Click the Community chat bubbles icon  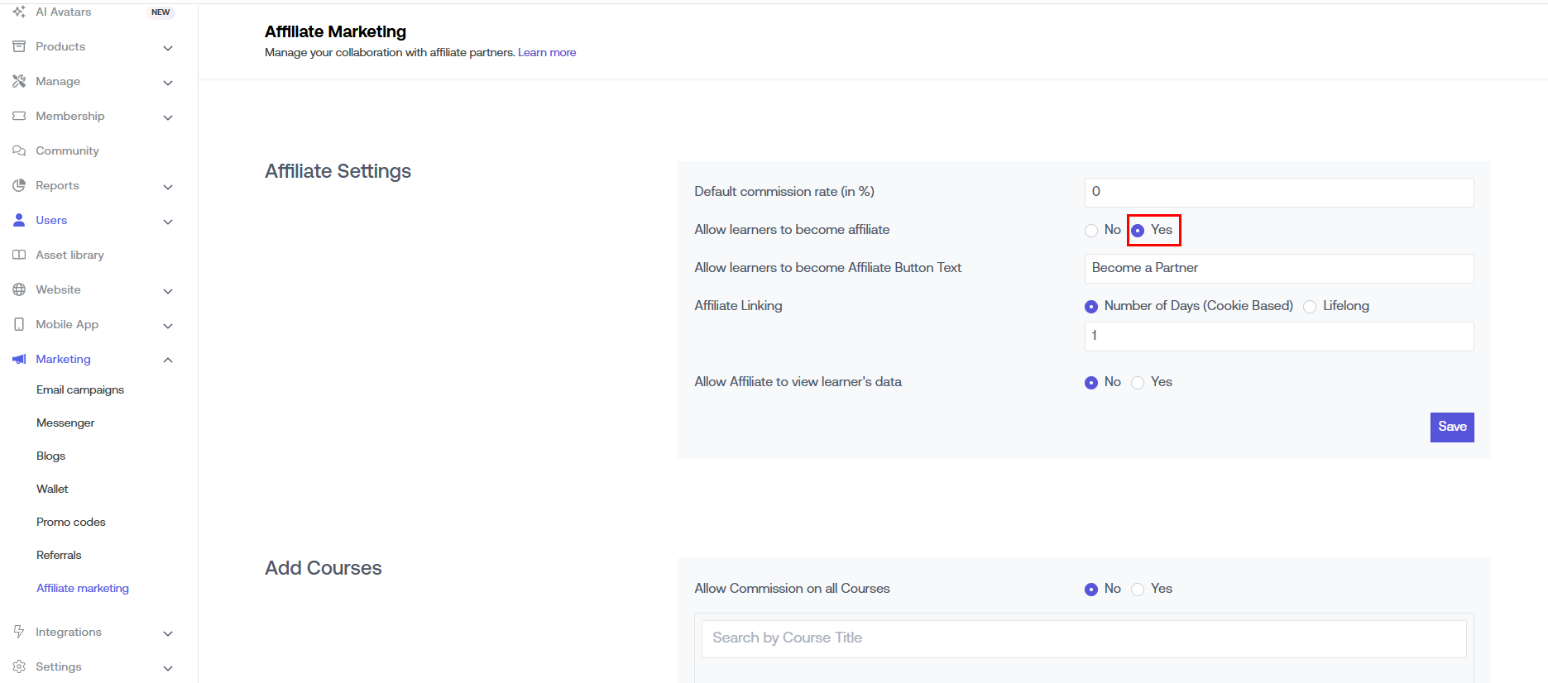(x=19, y=150)
